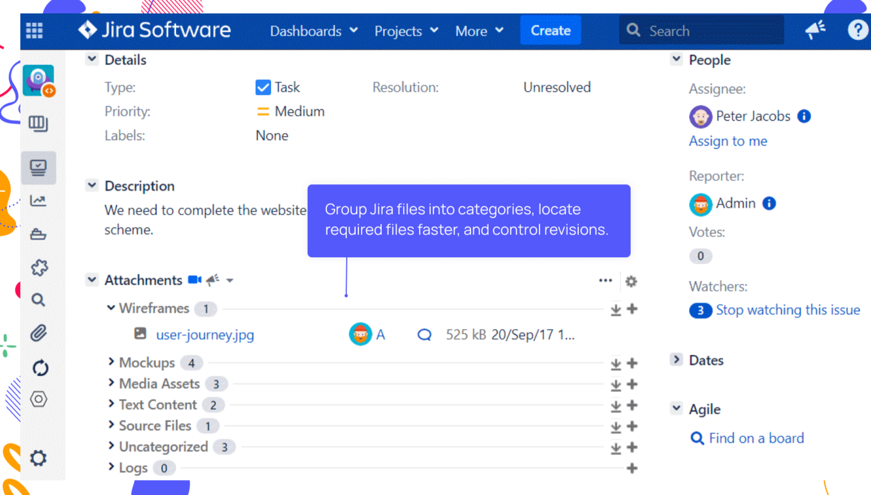
Task: Open the Dashboards menu
Action: coord(314,31)
